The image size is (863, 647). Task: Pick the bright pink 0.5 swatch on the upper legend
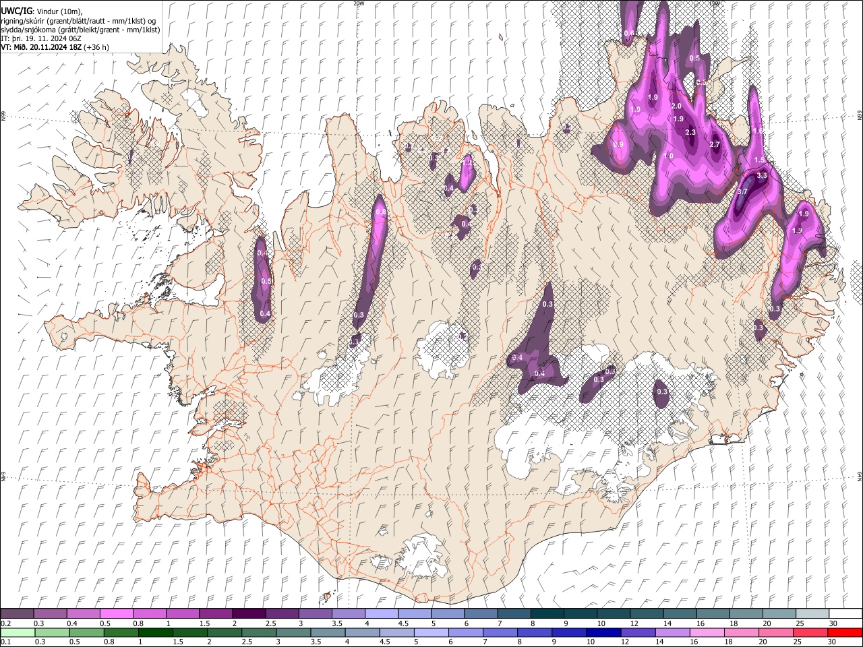pos(116,613)
